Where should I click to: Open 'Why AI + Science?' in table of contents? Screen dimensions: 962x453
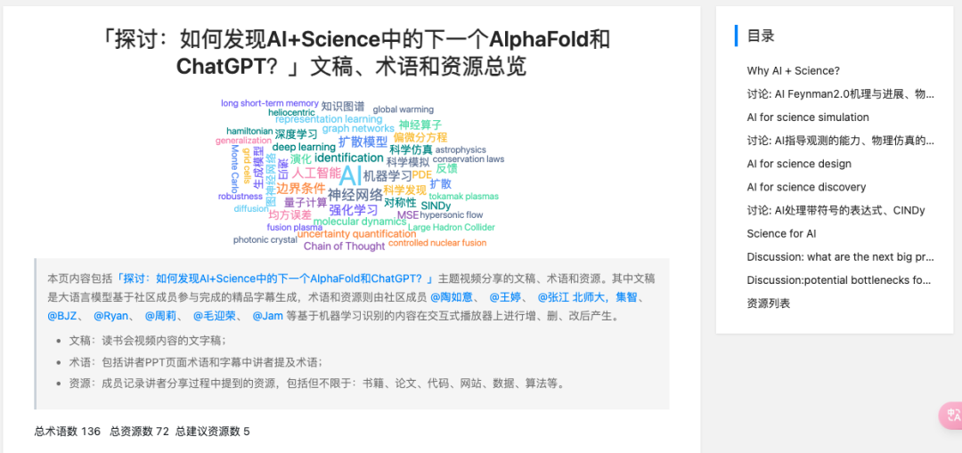pyautogui.click(x=793, y=71)
